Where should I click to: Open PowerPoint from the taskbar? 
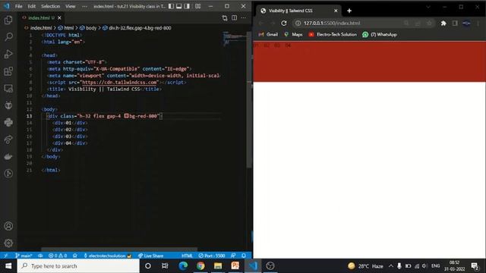[235, 266]
